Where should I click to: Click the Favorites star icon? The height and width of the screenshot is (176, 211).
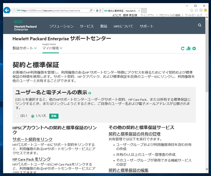[196, 10]
